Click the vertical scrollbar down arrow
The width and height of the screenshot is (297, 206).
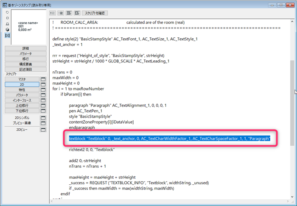click(x=292, y=197)
